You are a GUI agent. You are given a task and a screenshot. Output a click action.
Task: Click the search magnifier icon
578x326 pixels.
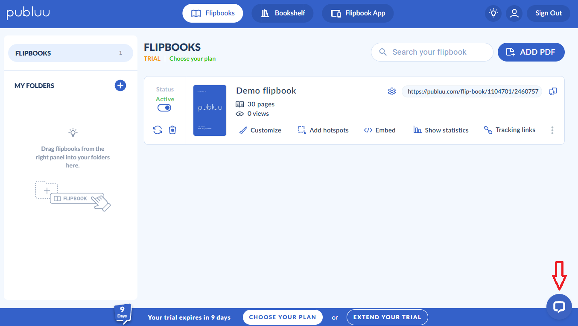tap(383, 52)
